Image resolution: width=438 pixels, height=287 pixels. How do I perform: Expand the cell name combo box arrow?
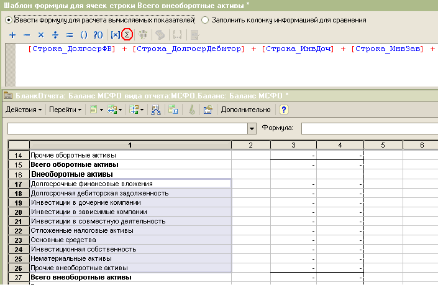tap(252, 128)
